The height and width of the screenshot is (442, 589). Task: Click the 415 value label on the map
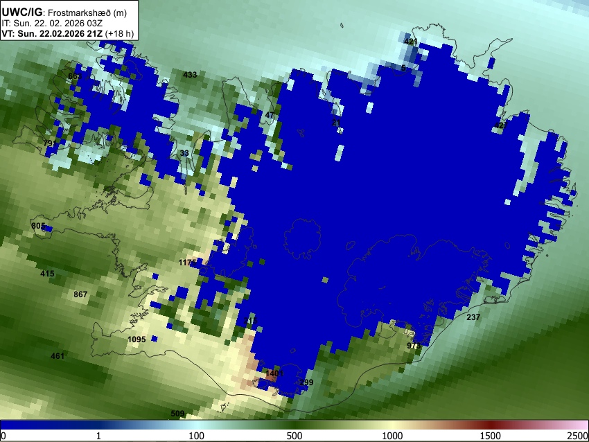(47, 274)
